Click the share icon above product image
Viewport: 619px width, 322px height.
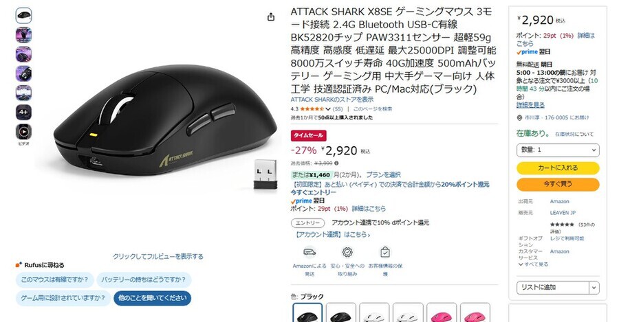(x=271, y=17)
